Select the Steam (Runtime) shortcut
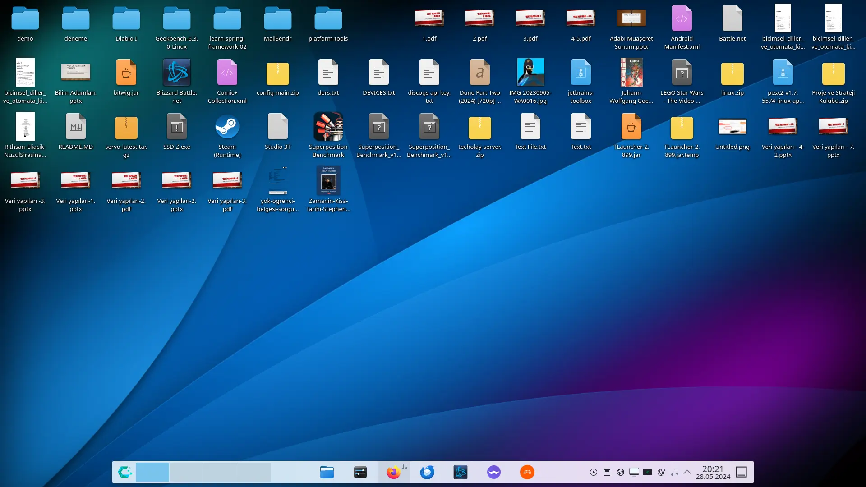 pyautogui.click(x=227, y=136)
